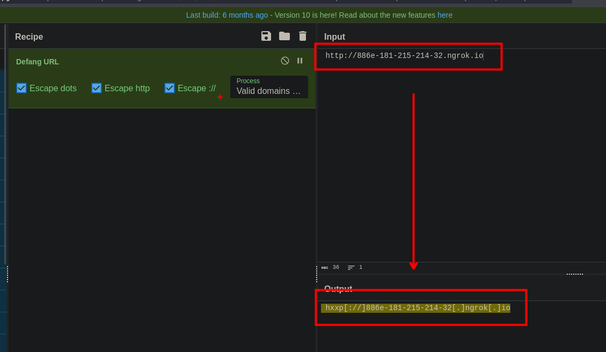Set breakpoint on Defang URL with pause icon
The height and width of the screenshot is (352, 606).
[x=300, y=61]
